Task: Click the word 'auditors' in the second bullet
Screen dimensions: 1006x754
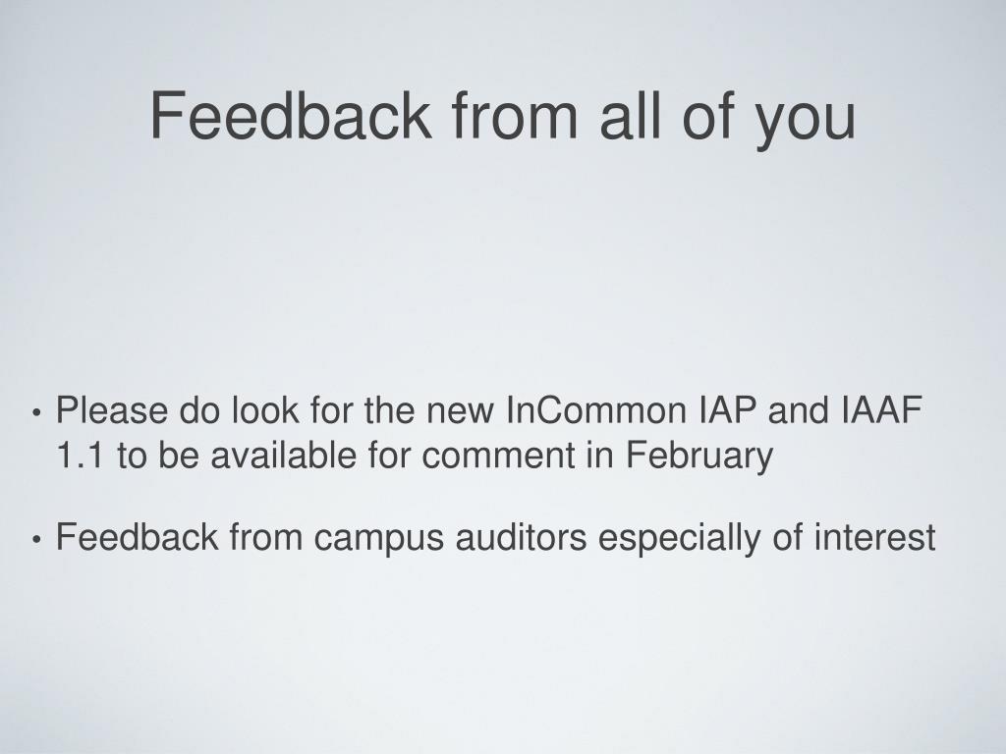Action: coord(521,537)
